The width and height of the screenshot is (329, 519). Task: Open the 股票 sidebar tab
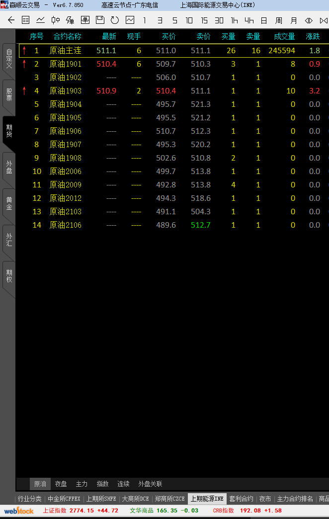coord(9,94)
